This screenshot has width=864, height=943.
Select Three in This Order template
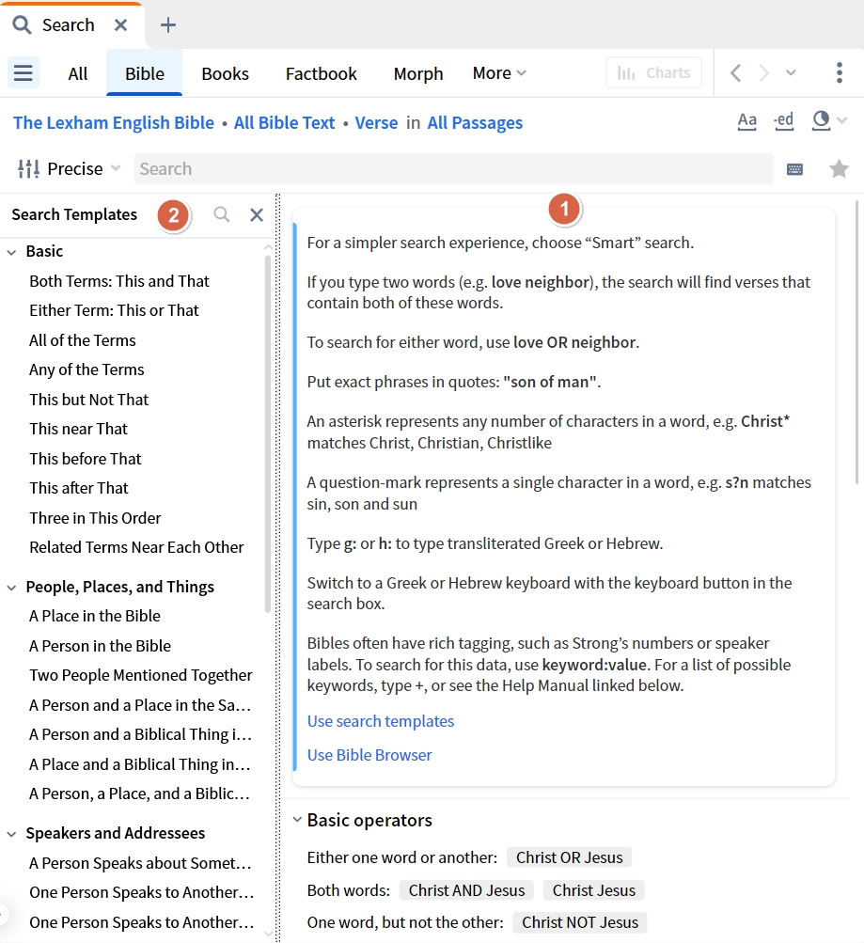coord(95,518)
